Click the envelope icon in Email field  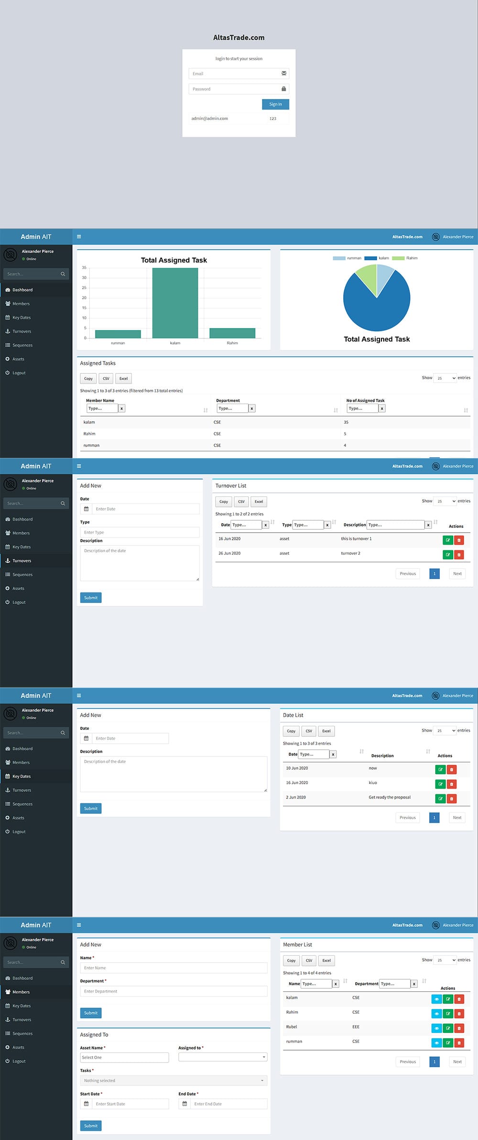tap(284, 73)
